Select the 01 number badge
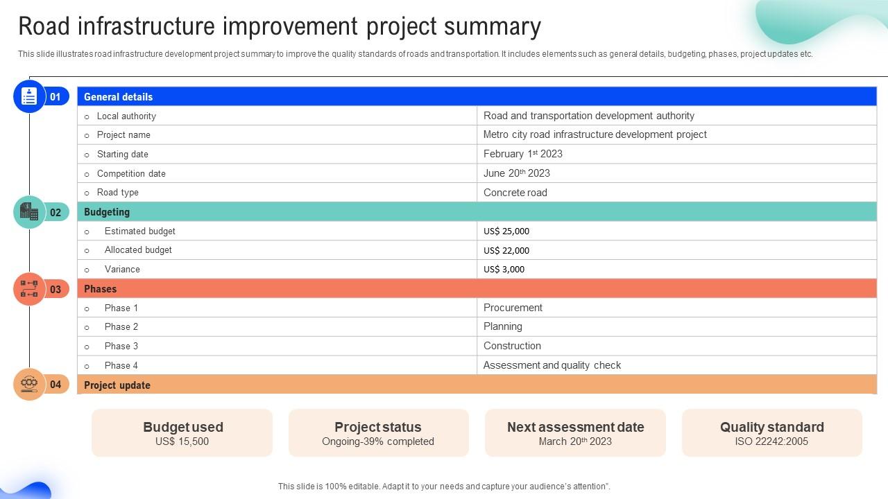Screen dimensions: 888x499 click(55, 97)
